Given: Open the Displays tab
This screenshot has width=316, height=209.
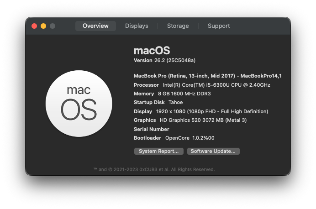Looking at the screenshot, I should pos(137,26).
